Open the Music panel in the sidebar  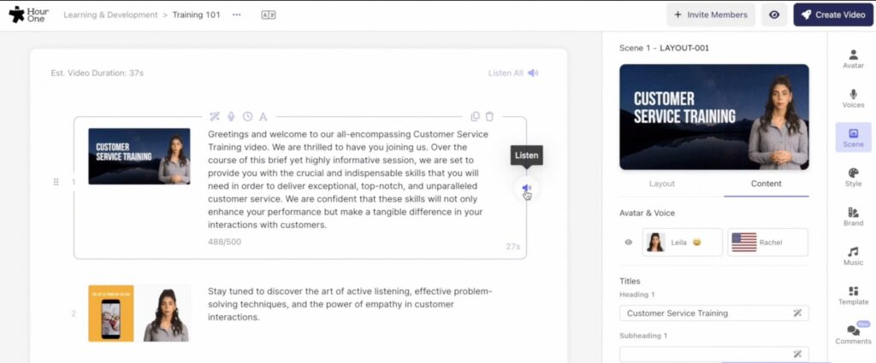pyautogui.click(x=853, y=256)
